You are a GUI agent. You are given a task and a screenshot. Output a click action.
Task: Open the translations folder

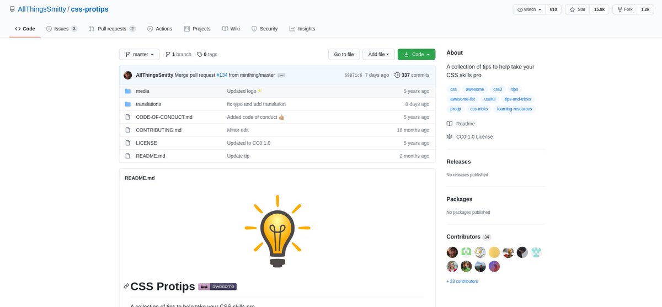tap(148, 104)
